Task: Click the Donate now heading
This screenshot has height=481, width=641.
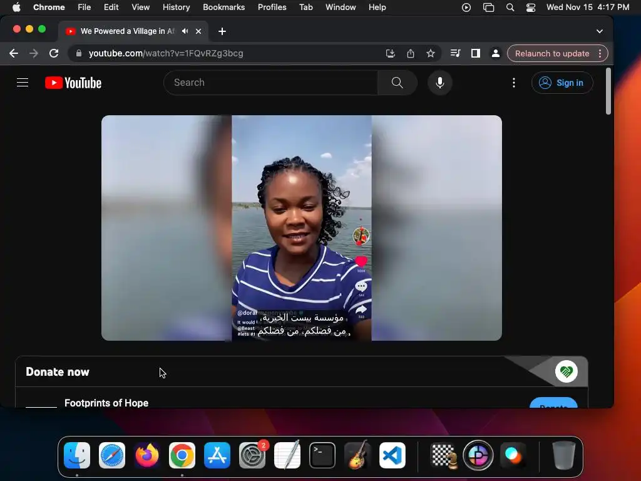Action: (57, 372)
